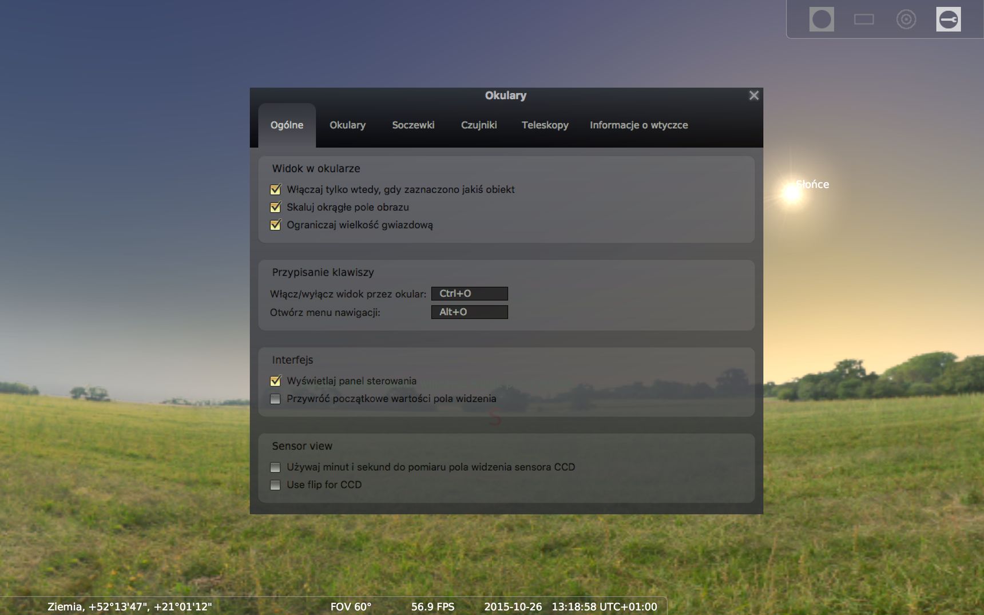Viewport: 984px width, 615px height.
Task: Toggle Skaluj okrągłe pole obrazu checkbox
Action: [275, 207]
